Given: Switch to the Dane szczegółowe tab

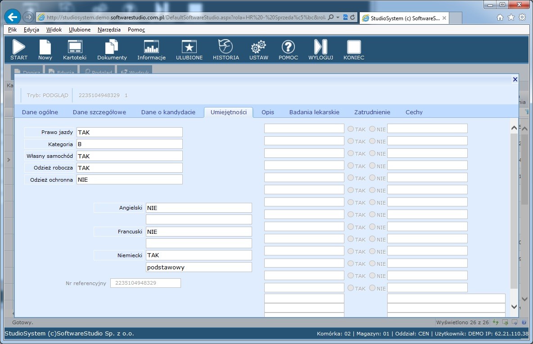Looking at the screenshot, I should tap(99, 112).
